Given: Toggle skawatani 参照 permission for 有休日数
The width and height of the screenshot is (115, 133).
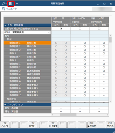Looking at the screenshot, I should (x=104, y=53).
